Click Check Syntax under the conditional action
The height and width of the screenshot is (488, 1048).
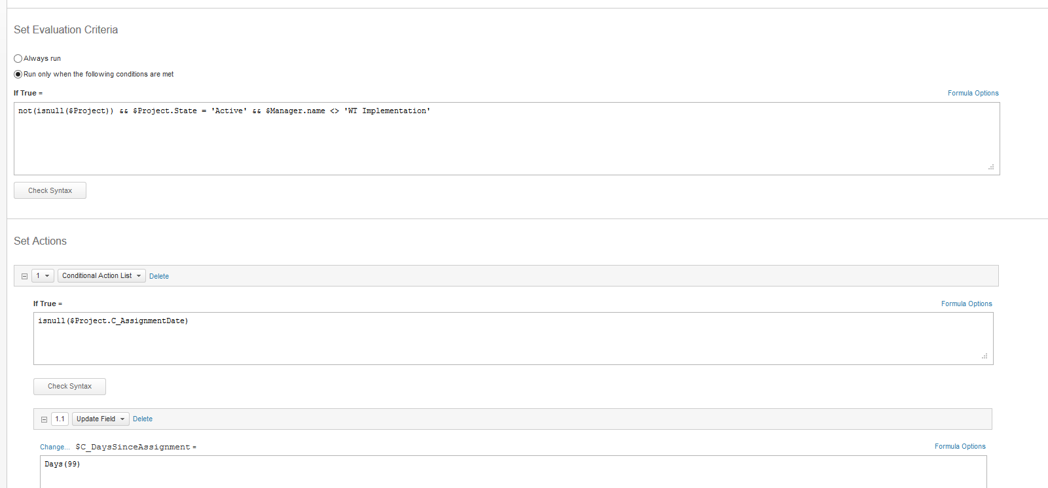tap(69, 386)
